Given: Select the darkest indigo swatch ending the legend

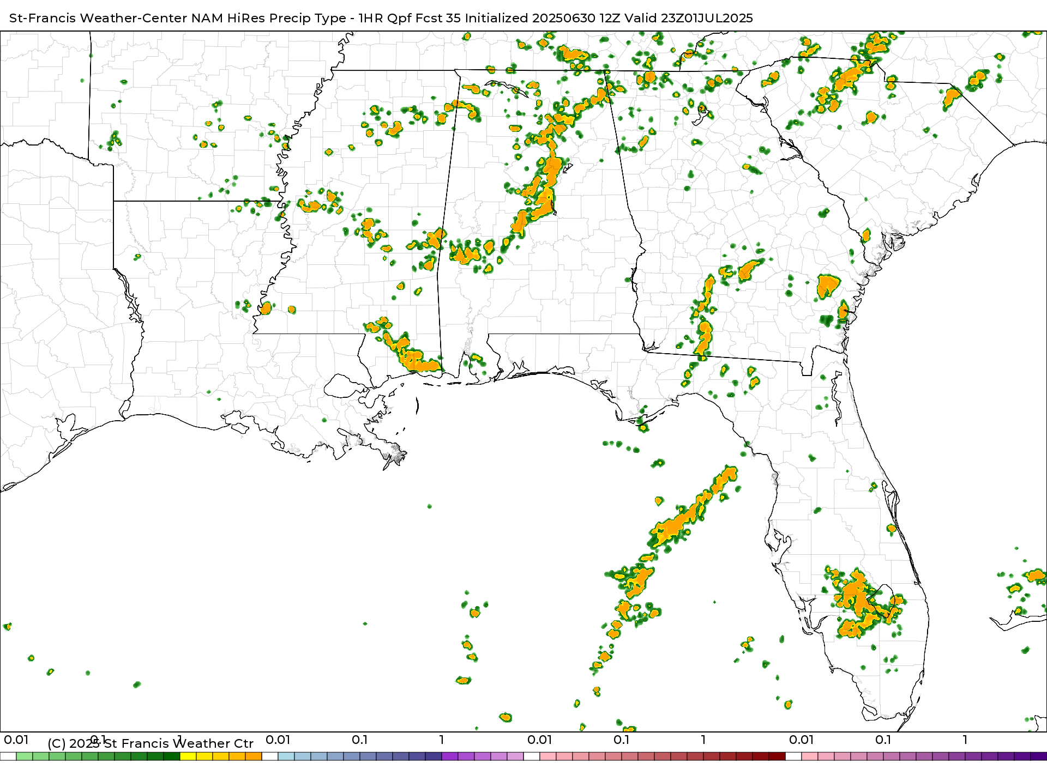Looking at the screenshot, I should click(x=1038, y=756).
